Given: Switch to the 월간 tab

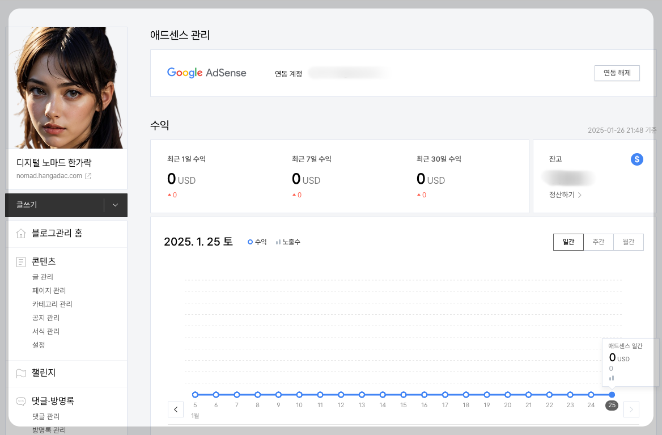Looking at the screenshot, I should 628,242.
